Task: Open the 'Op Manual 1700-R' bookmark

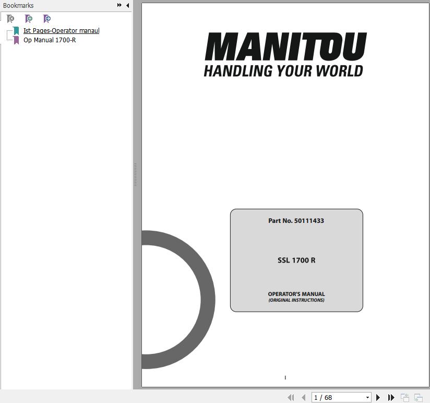Action: click(50, 40)
